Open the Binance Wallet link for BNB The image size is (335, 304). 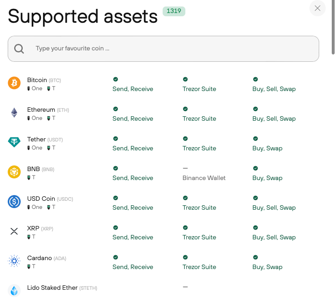204,178
